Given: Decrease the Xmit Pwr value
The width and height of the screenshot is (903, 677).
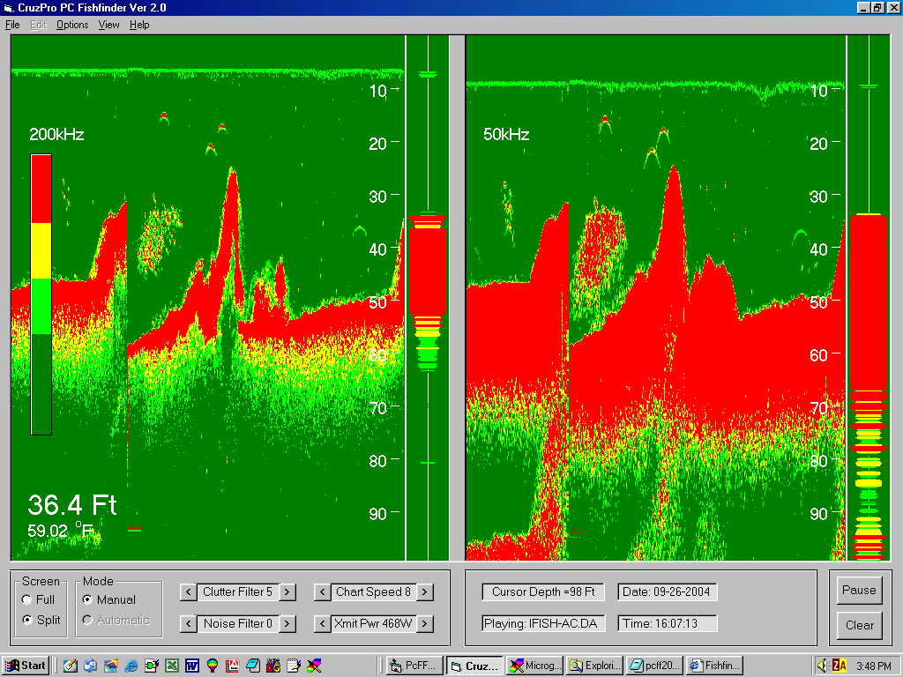Looking at the screenshot, I should 322,623.
